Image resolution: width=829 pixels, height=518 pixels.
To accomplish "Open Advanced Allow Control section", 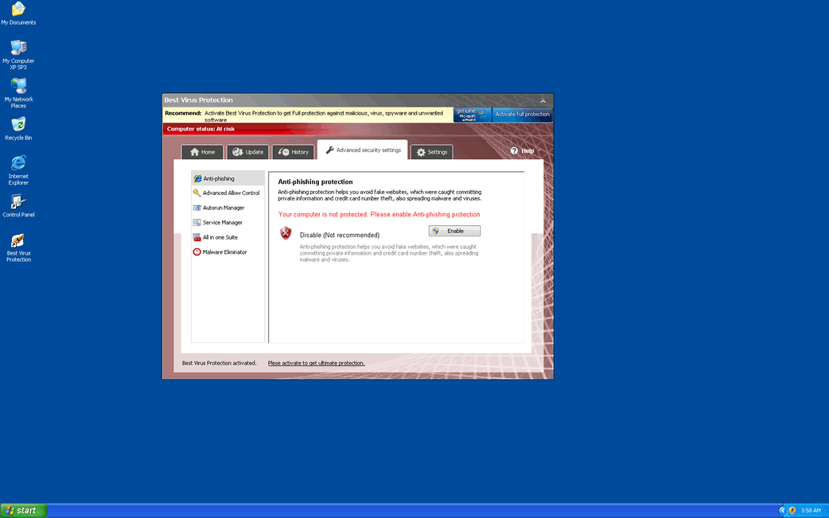I will pos(230,193).
